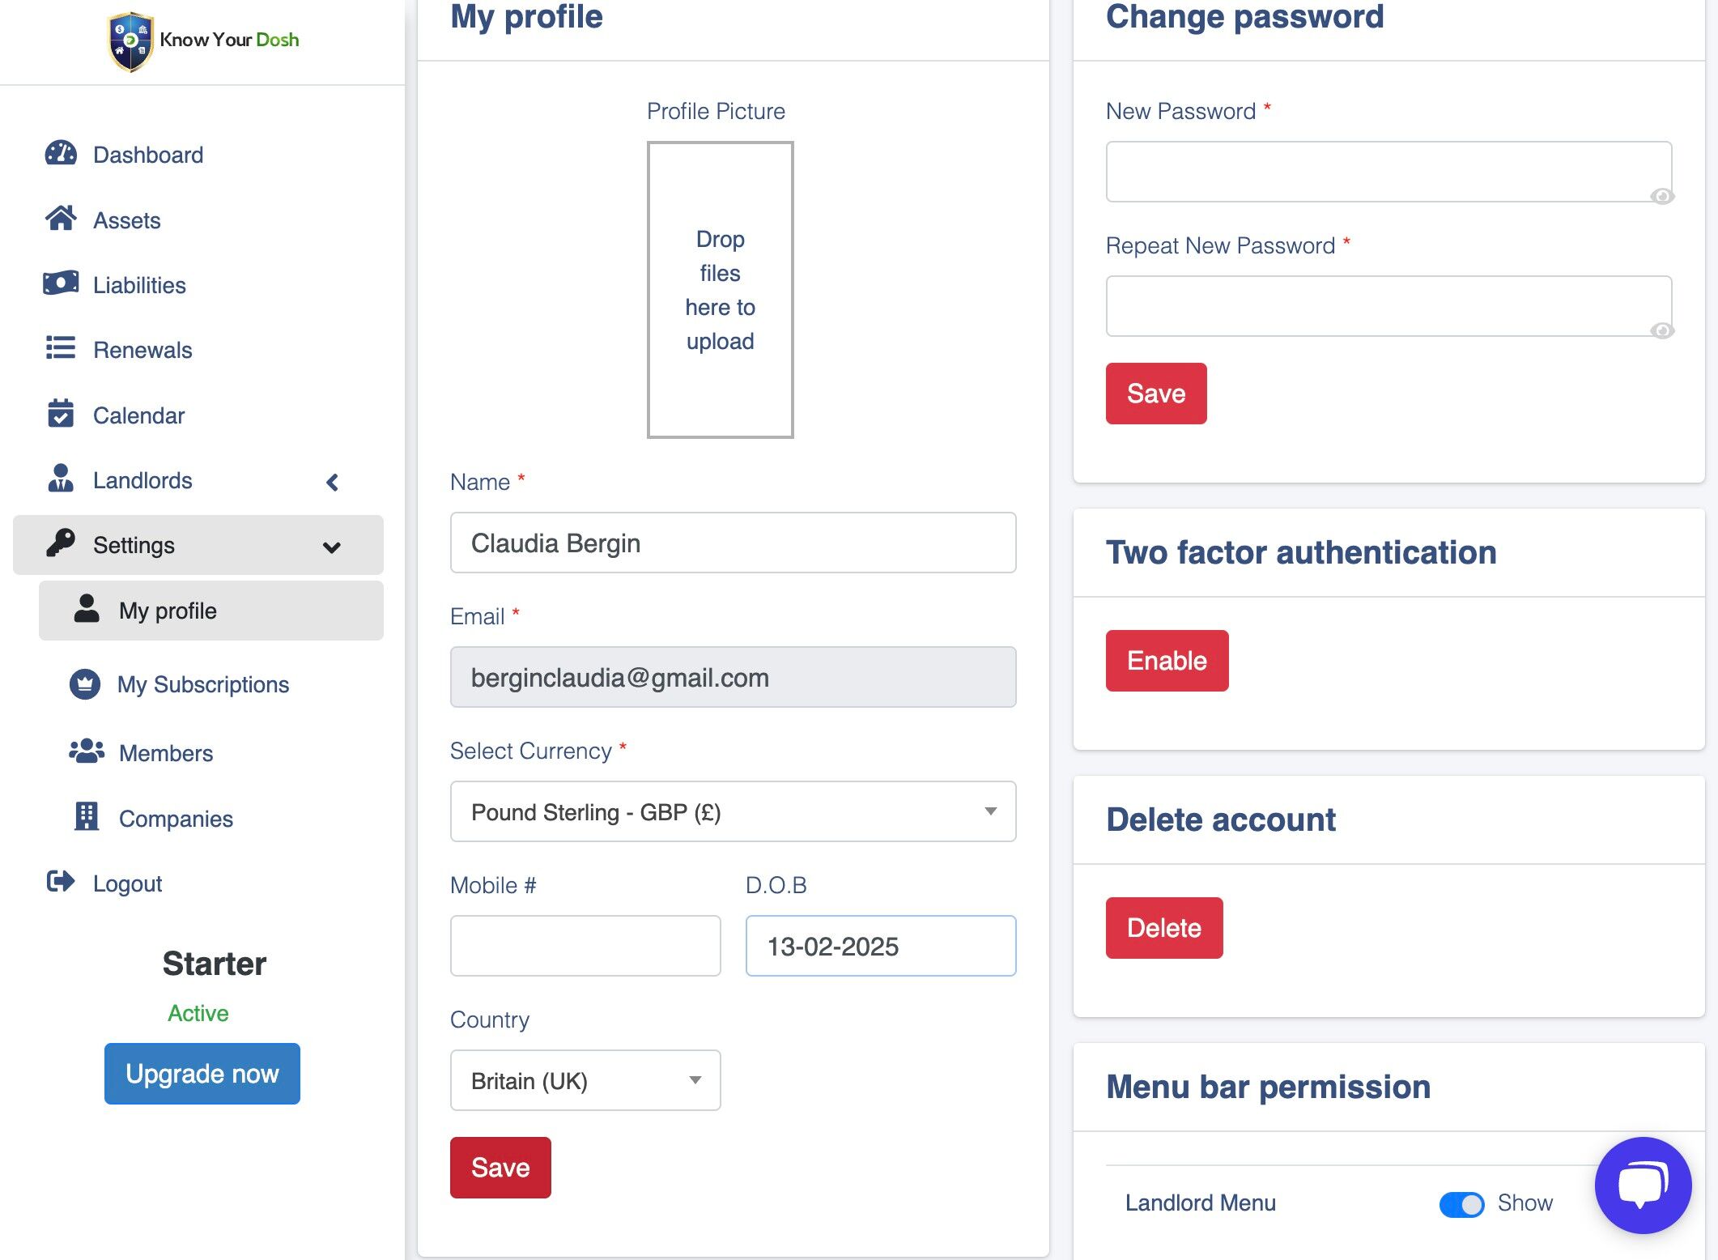This screenshot has width=1718, height=1260.
Task: Reveal Repeat New Password via eye icon
Action: tap(1661, 330)
